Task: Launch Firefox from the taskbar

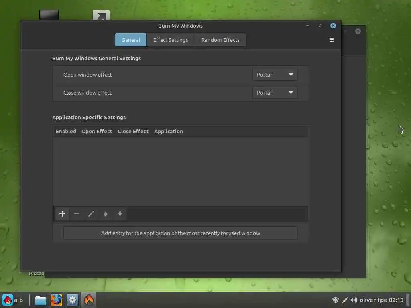Action: point(56,300)
